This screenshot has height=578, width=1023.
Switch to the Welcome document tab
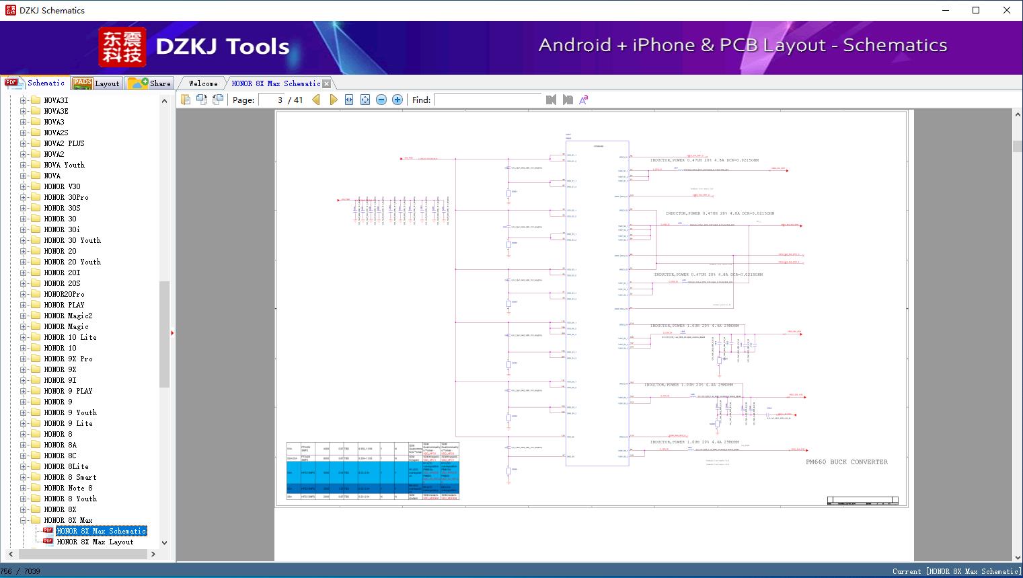pos(203,83)
